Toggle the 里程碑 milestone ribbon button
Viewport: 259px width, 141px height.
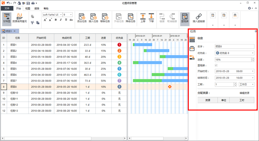(185, 19)
